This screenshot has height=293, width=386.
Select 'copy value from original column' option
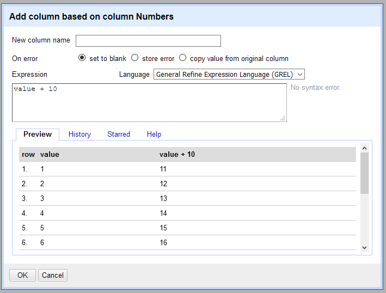point(183,58)
